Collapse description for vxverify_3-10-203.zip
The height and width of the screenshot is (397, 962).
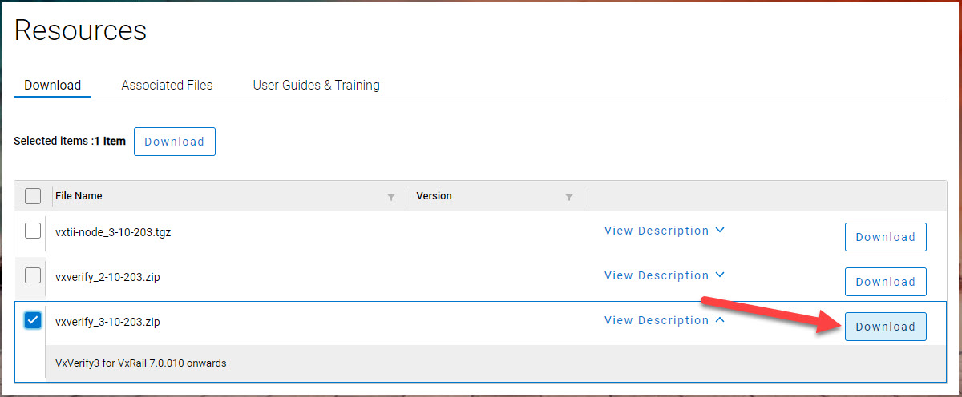click(x=664, y=320)
